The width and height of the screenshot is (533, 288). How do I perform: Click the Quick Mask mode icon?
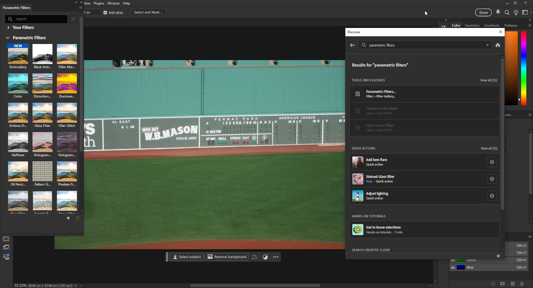[6, 239]
